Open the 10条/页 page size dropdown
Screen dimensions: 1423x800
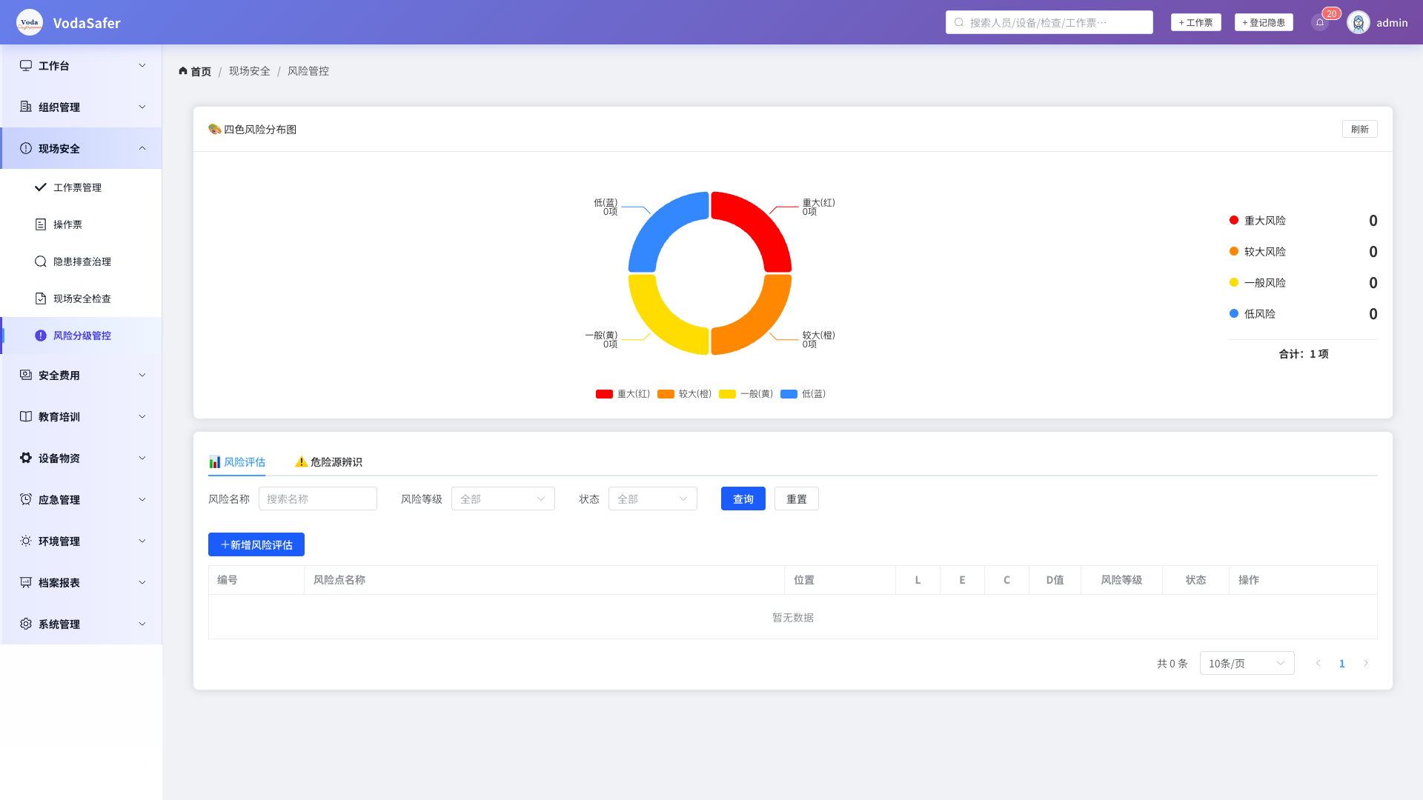(x=1247, y=663)
